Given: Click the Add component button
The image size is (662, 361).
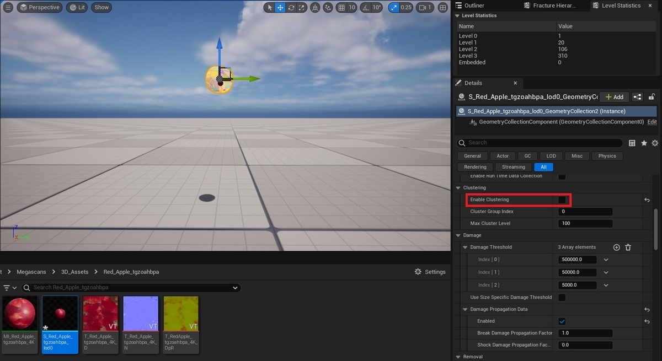Looking at the screenshot, I should tap(614, 96).
